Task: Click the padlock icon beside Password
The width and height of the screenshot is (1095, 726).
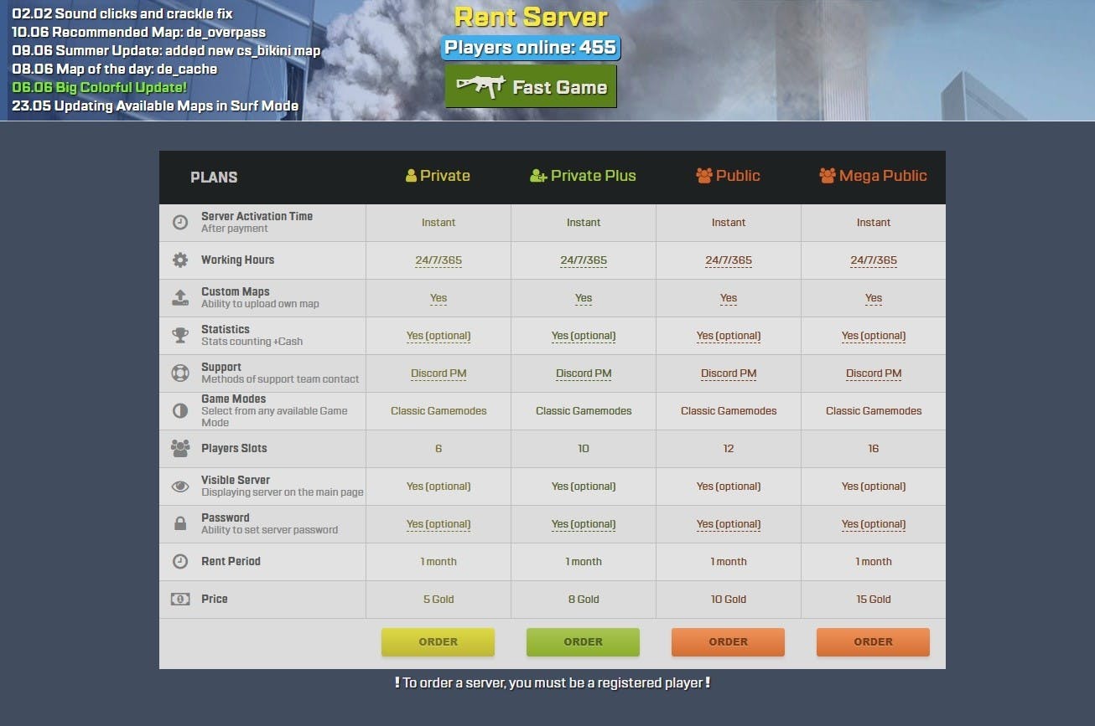Action: (180, 524)
